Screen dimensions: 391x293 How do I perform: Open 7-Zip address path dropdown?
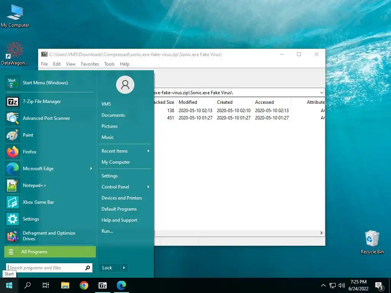pyautogui.click(x=322, y=93)
